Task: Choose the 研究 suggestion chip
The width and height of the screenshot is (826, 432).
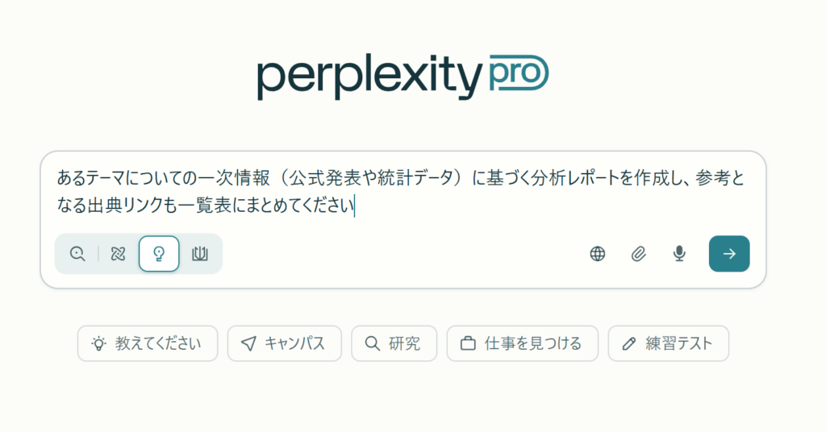Action: coord(394,343)
